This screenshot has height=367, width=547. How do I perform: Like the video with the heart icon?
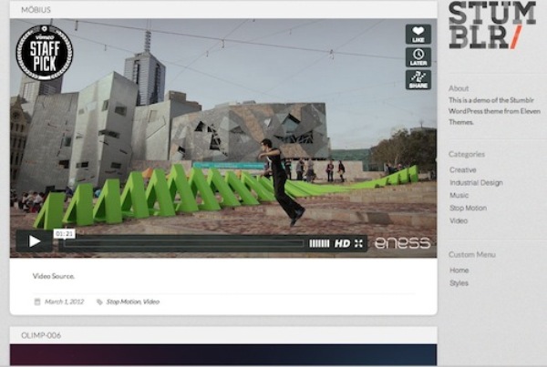pos(418,35)
